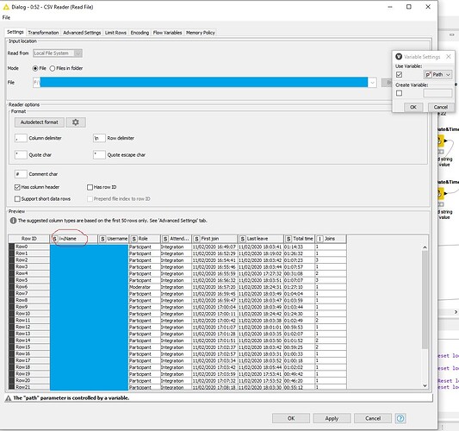This screenshot has width=459, height=431.
Task: Click the Quote char input field
Action: click(x=21, y=154)
